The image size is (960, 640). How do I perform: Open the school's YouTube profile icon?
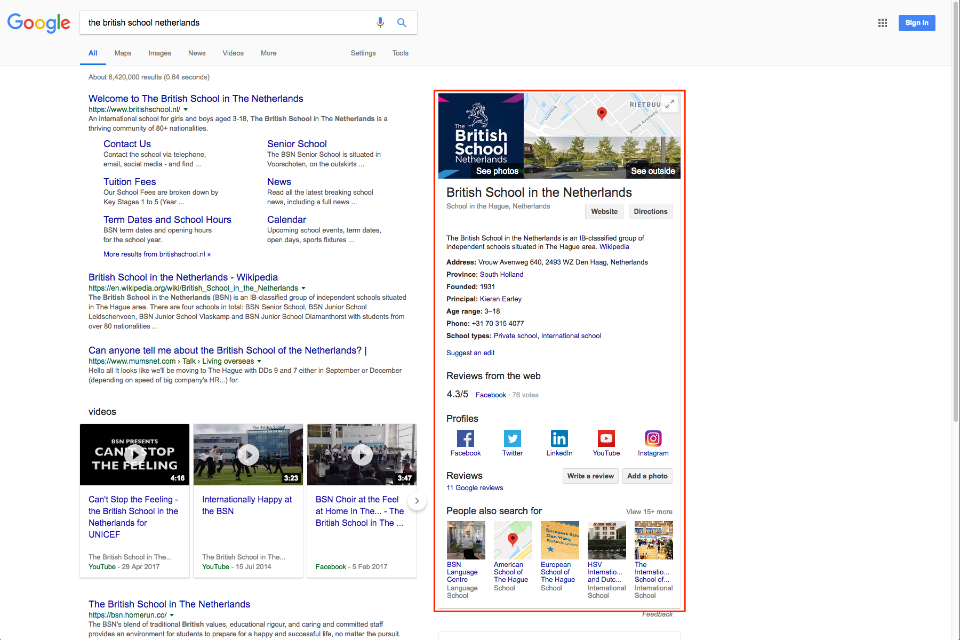(x=606, y=438)
